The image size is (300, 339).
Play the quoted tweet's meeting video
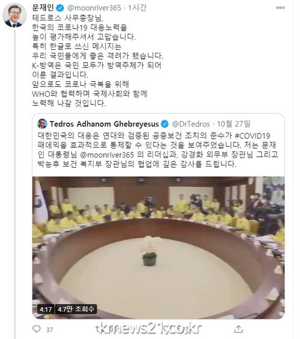[x=158, y=248]
